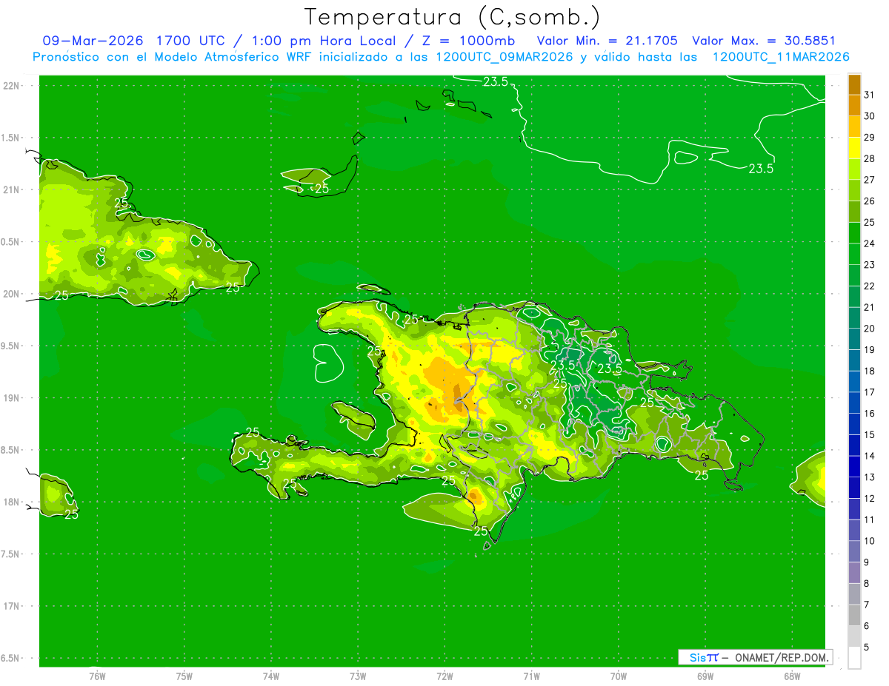The height and width of the screenshot is (686, 889).
Task: Select the 'Z = 1000mb' level text
Action: pyautogui.click(x=470, y=41)
